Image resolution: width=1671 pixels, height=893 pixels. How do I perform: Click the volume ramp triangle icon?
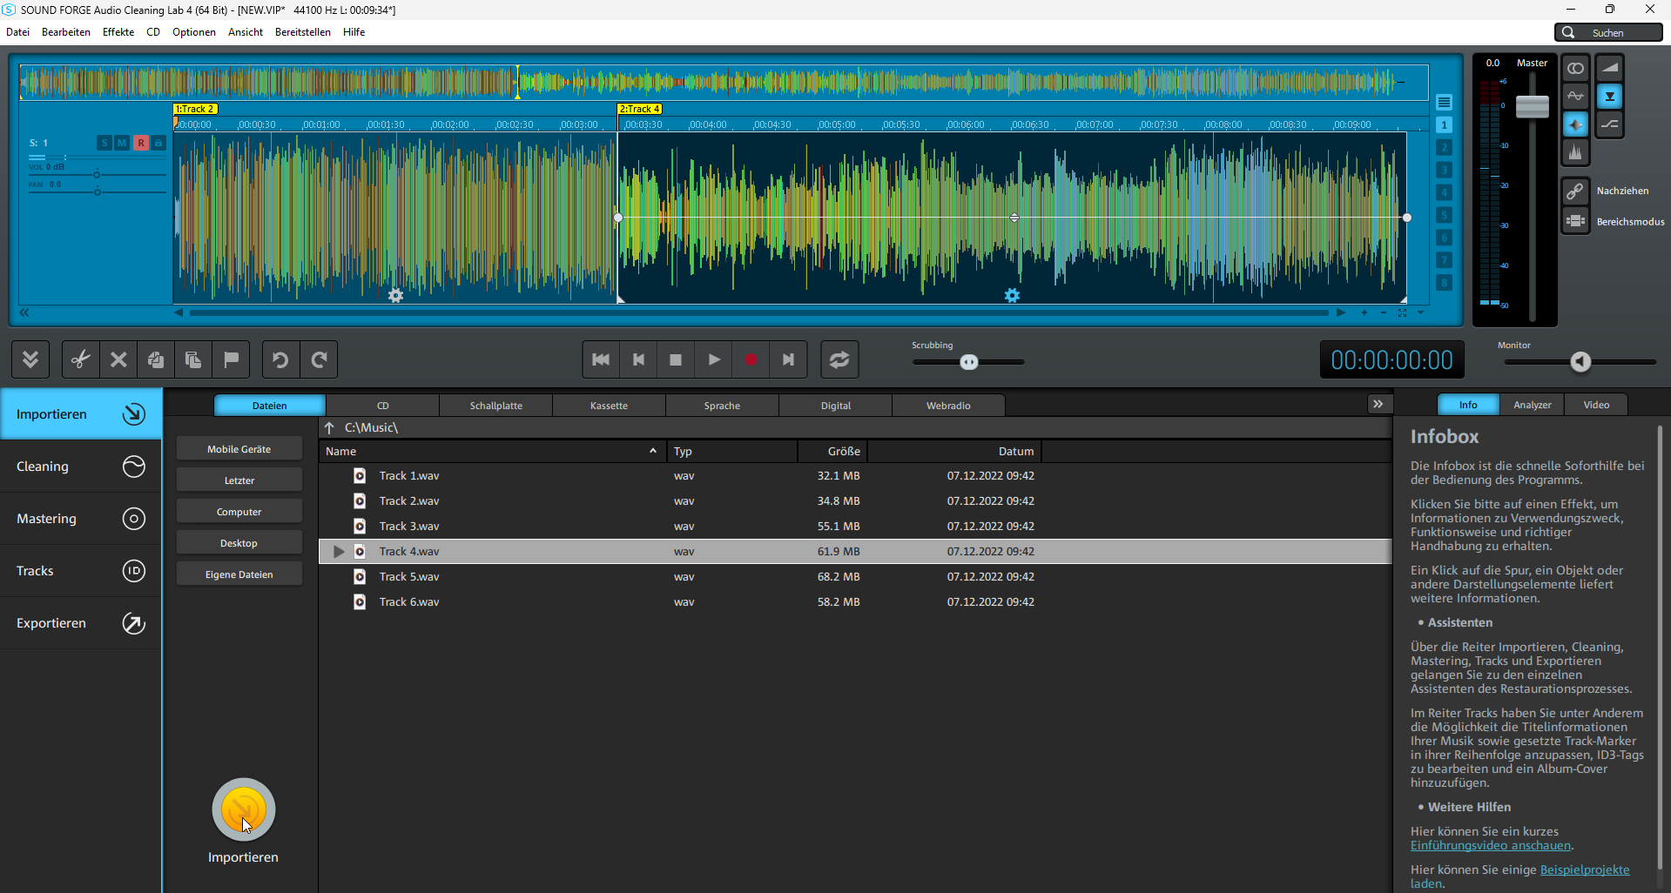tap(1609, 68)
